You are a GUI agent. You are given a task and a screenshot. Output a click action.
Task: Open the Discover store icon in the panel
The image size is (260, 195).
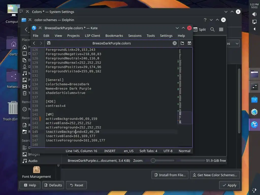[x=254, y=100]
